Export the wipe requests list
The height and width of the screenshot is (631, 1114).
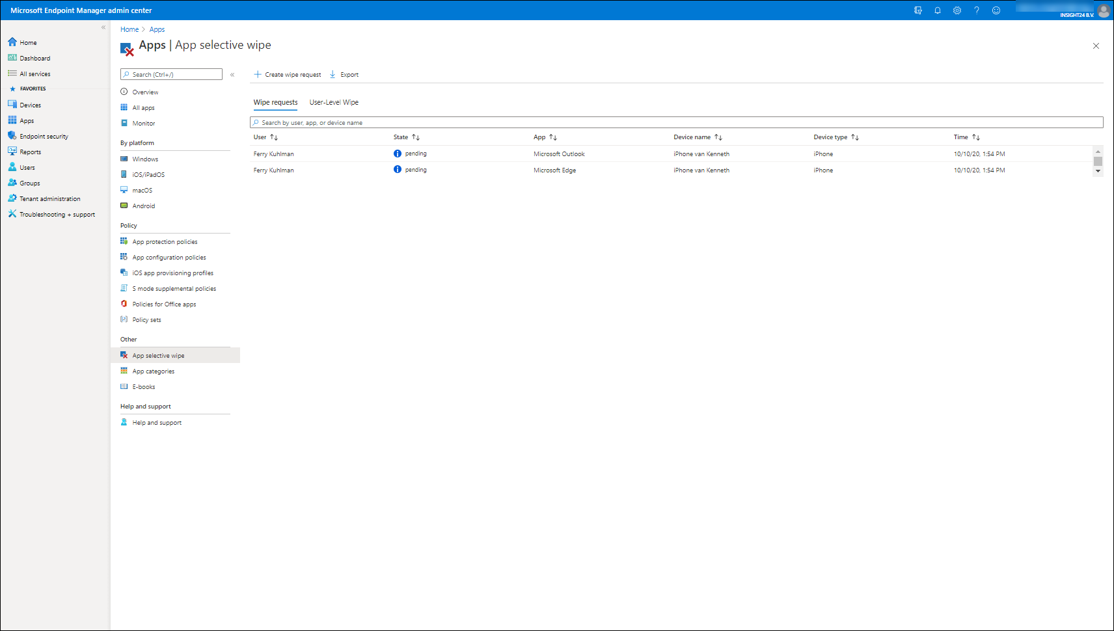pos(344,74)
